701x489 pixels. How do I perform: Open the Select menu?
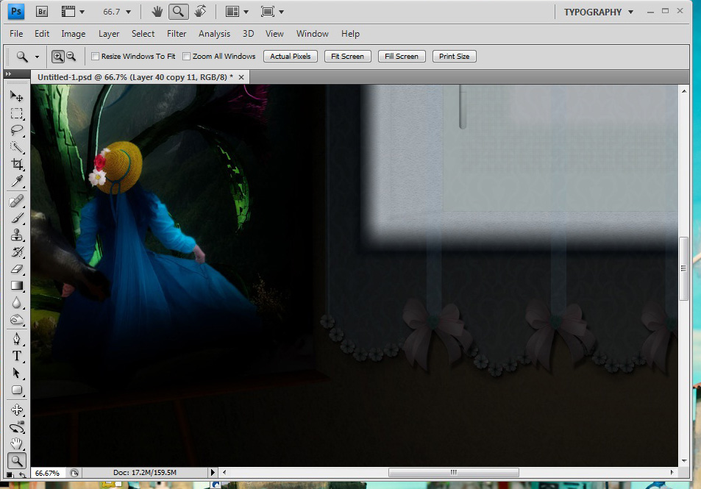(143, 34)
